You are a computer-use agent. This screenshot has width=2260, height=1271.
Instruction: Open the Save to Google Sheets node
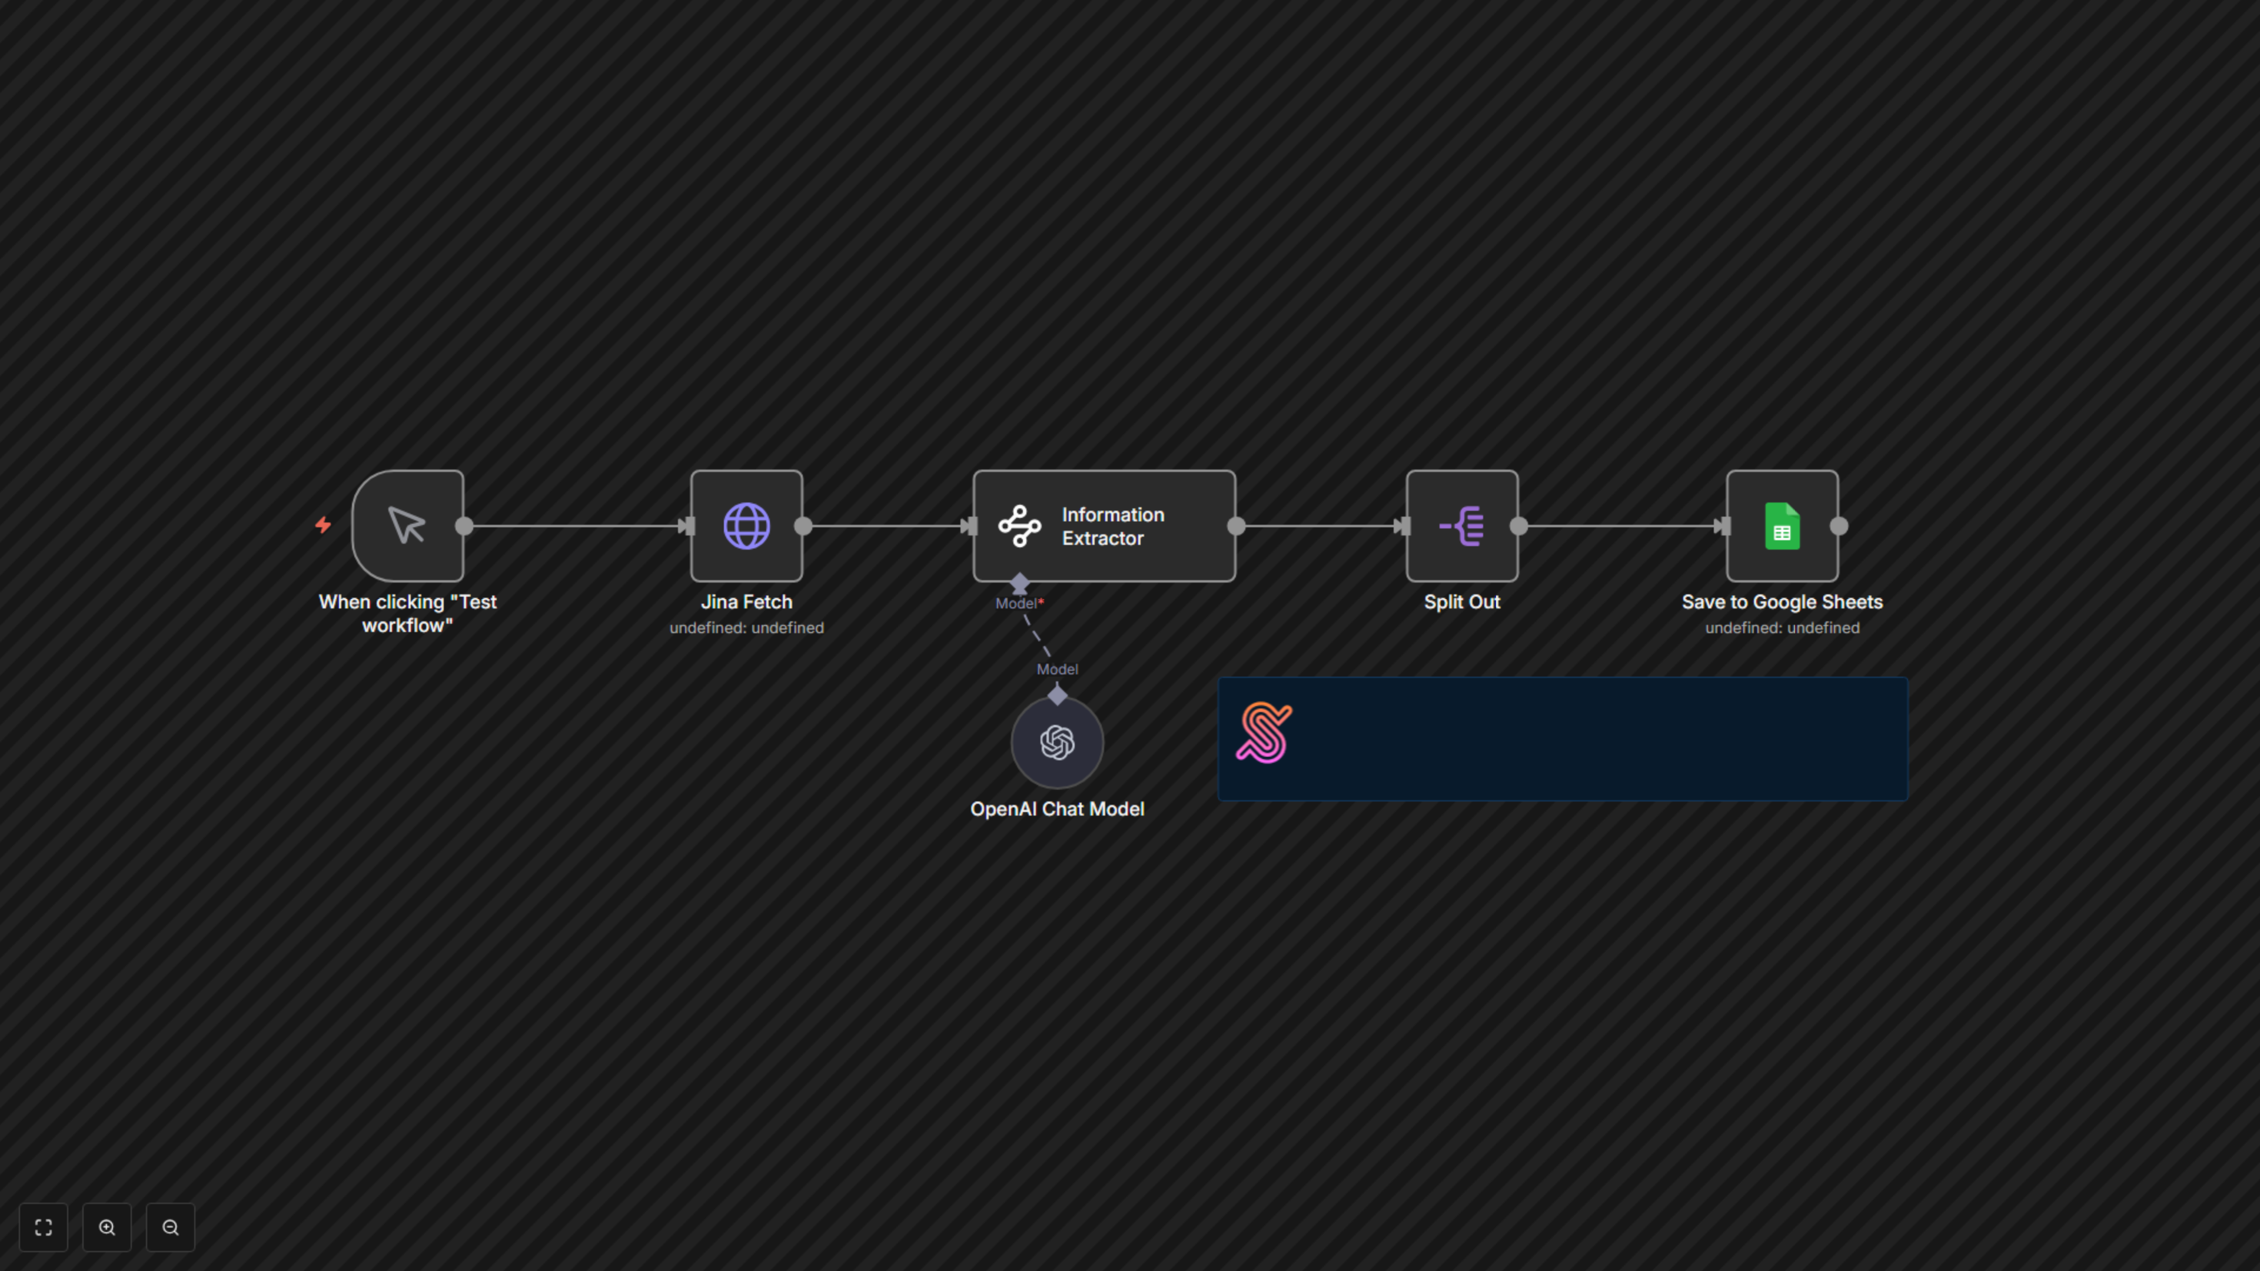[1781, 525]
